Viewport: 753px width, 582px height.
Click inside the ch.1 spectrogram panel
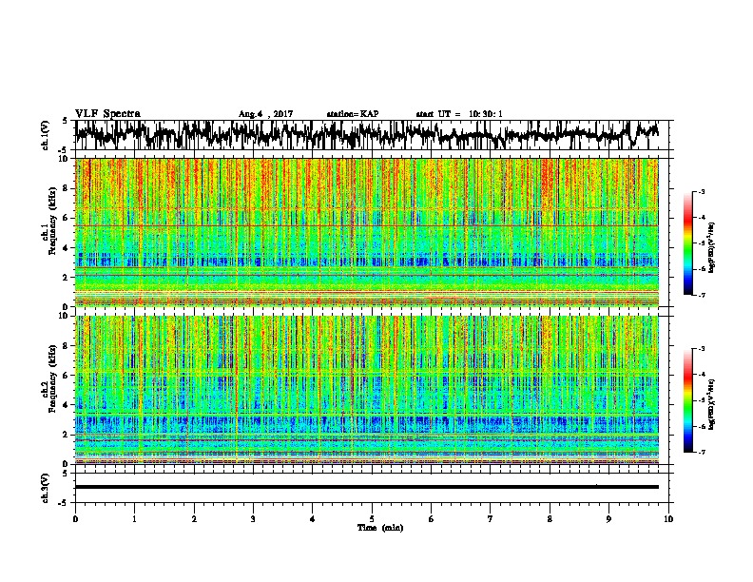[366, 232]
